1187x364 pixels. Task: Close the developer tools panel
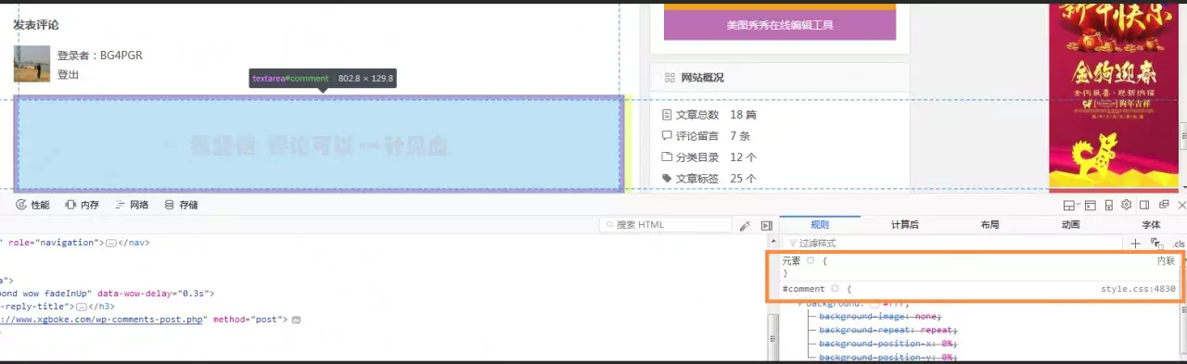point(1181,205)
